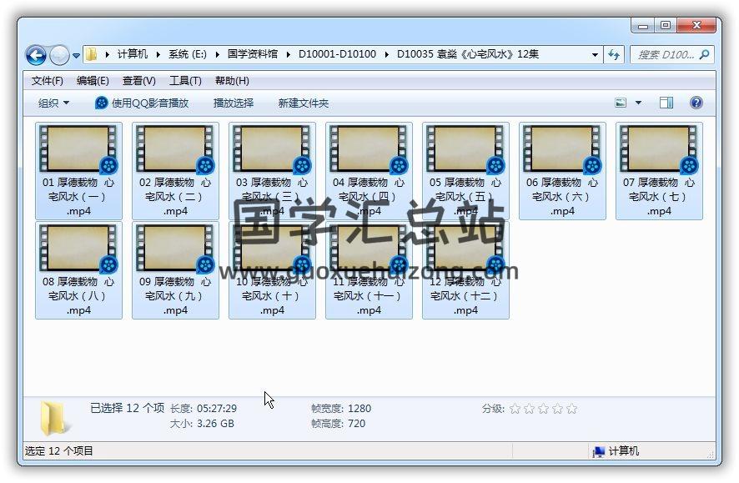Click 使用QQ影音播放 toolbar button
The width and height of the screenshot is (739, 483).
coord(142,103)
